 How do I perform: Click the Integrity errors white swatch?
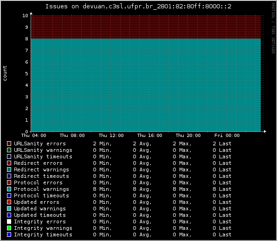pyautogui.click(x=9, y=221)
